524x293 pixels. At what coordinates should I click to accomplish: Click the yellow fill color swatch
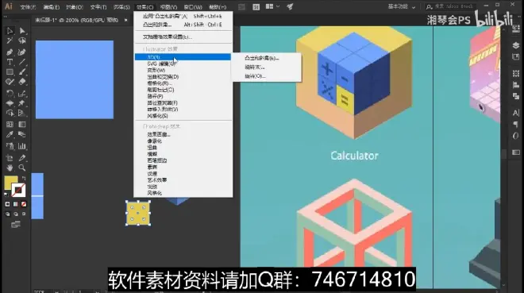click(x=10, y=183)
